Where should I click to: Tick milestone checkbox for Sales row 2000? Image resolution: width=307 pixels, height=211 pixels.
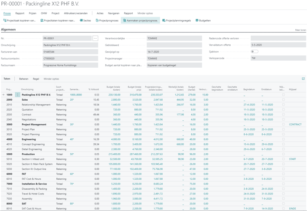(x=283, y=99)
